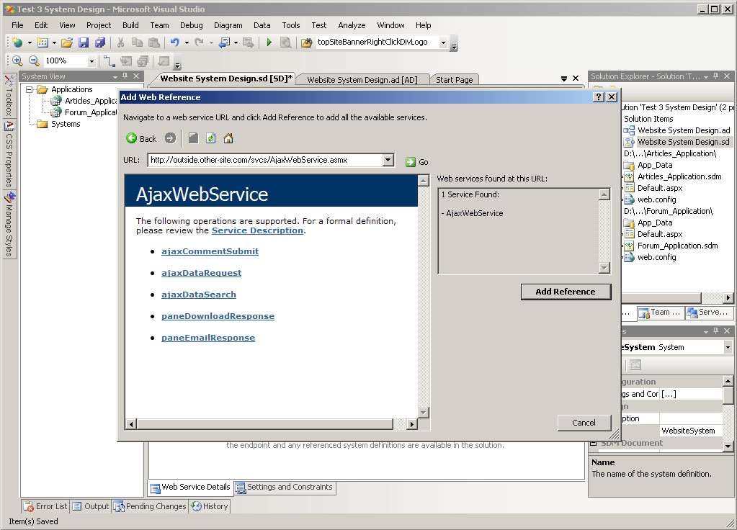737x530 pixels.
Task: Open the Toolbox side tab
Action: tap(9, 96)
